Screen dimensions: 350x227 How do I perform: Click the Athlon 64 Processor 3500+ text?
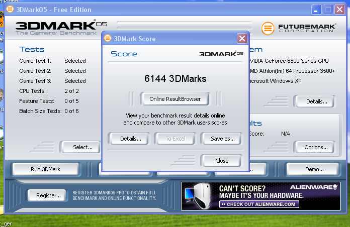[x=292, y=71]
